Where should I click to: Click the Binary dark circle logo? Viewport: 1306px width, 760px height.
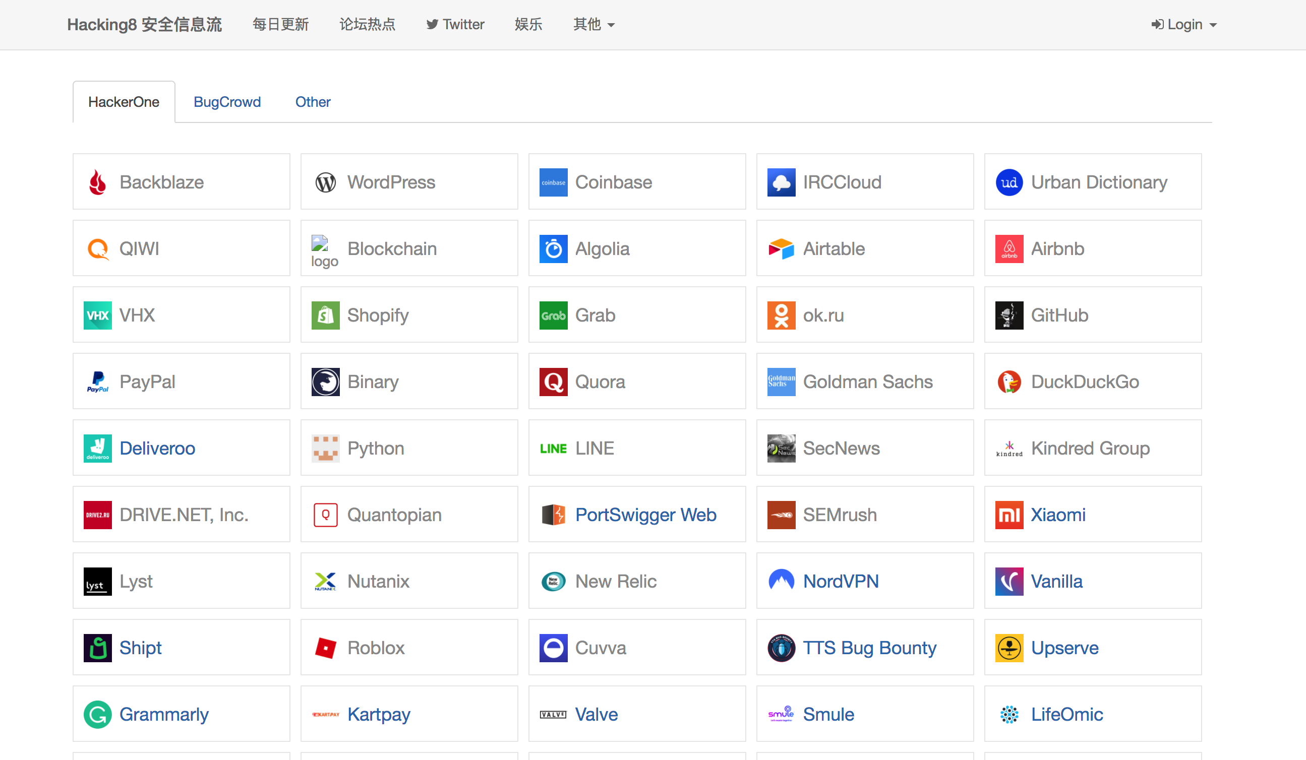click(x=325, y=383)
